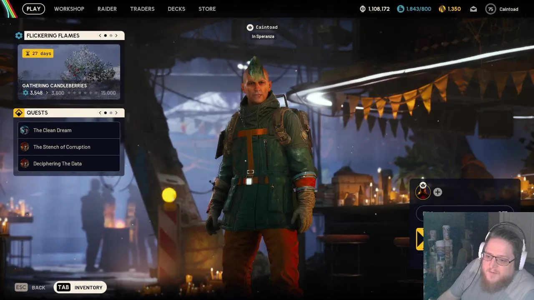Click the party leader avatar icon
The height and width of the screenshot is (300, 534).
point(423,192)
